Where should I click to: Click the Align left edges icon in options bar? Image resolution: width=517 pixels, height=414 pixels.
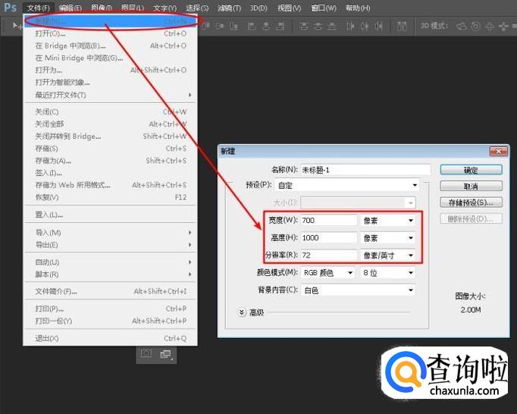(252, 26)
